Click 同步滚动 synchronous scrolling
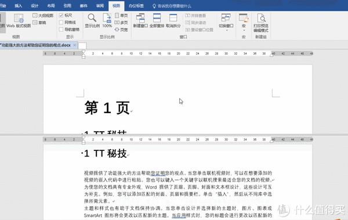The width and height of the screenshot is (348, 220). 195,23
